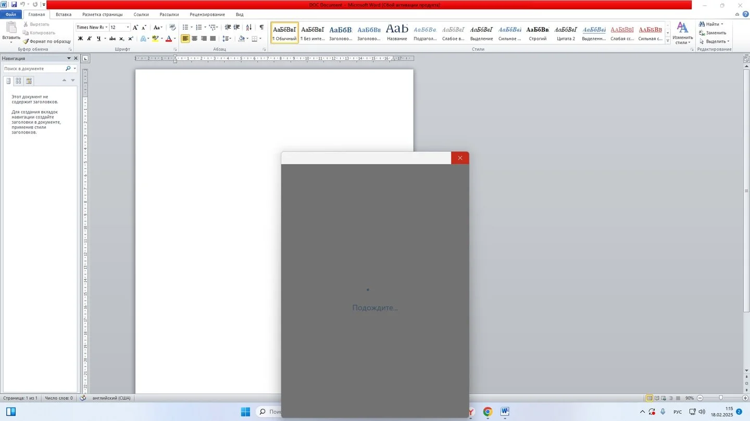The image size is (750, 421).
Task: Open Chrome from the Windows taskbar
Action: [x=488, y=412]
